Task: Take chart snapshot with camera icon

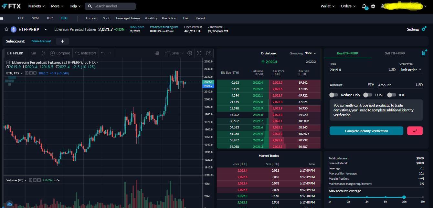Action: click(x=209, y=53)
